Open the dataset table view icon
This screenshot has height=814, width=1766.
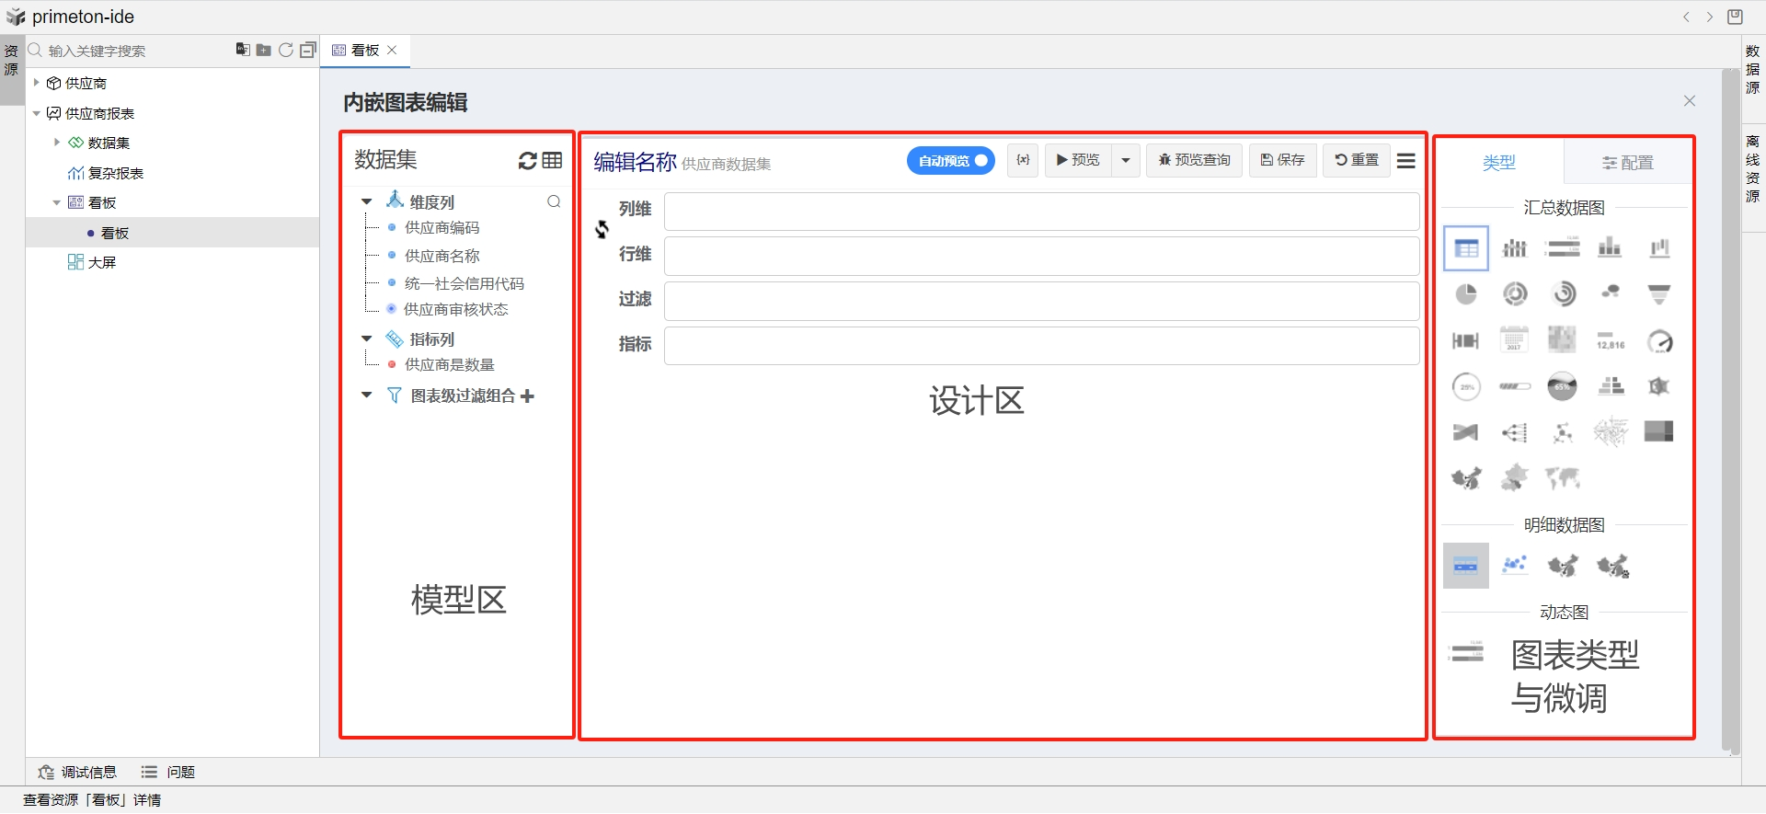click(552, 161)
